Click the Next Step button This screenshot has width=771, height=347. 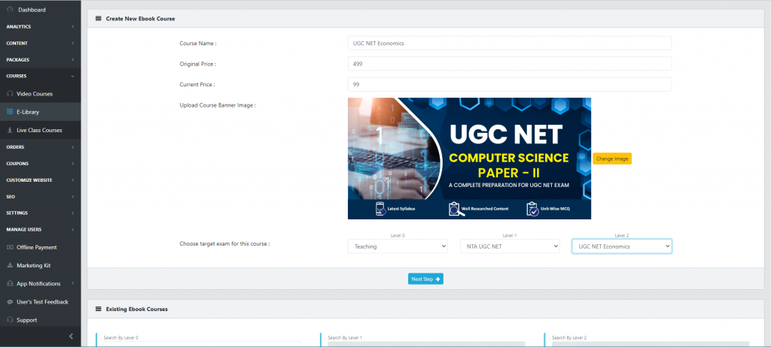point(426,279)
